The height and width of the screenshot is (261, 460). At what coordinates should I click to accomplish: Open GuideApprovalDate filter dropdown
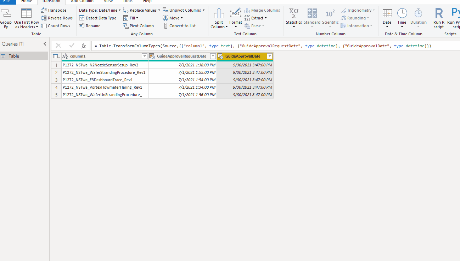270,56
